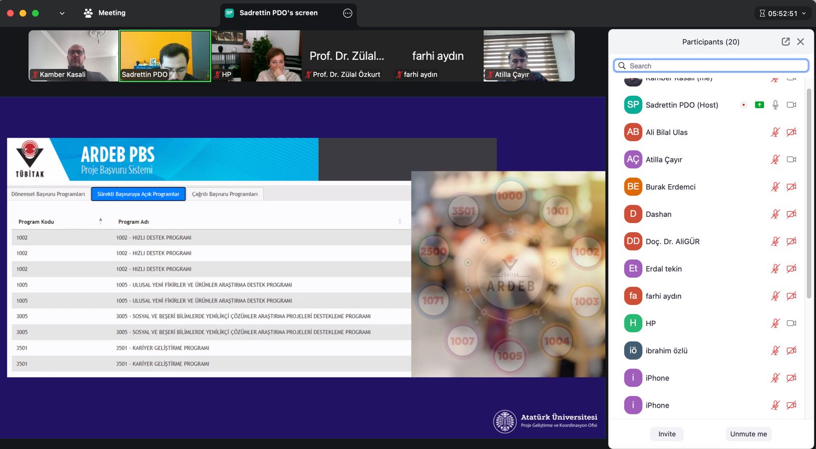
Task: Toggle Burak Erdemci's disabled camera icon
Action: pos(791,187)
